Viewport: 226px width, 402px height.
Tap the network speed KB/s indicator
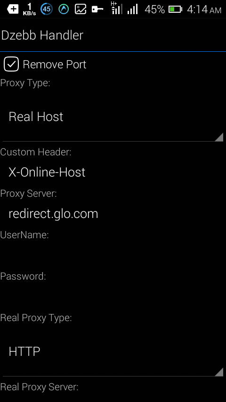(x=29, y=9)
